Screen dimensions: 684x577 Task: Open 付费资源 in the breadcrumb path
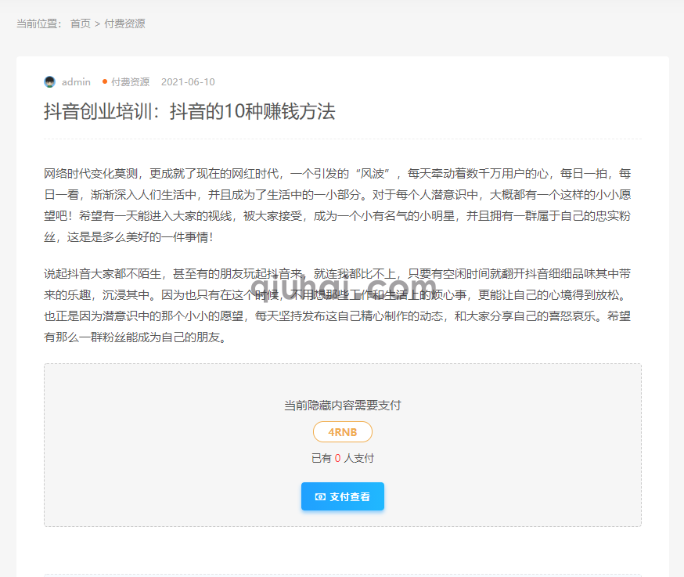124,23
